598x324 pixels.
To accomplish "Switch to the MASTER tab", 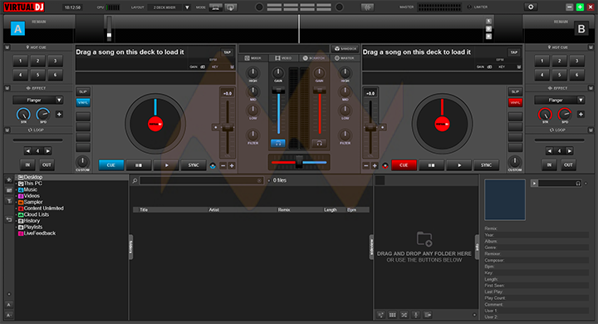I will 345,58.
